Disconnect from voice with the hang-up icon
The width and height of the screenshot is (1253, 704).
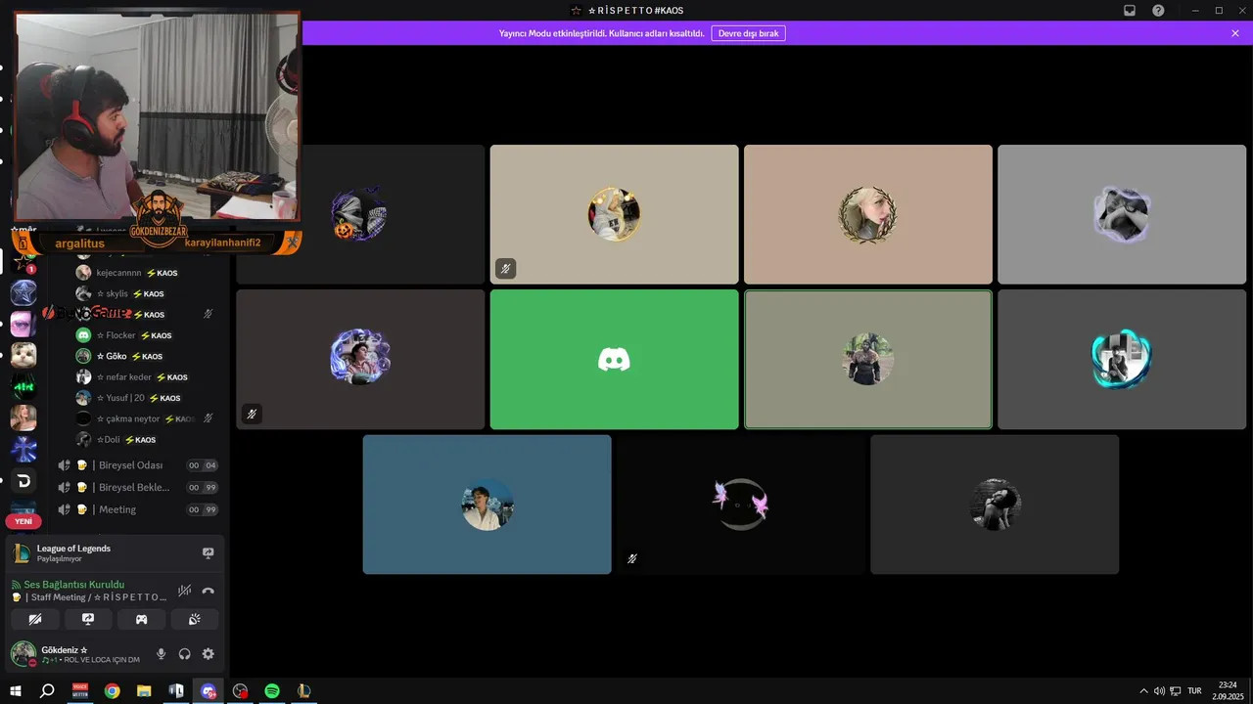coord(208,591)
